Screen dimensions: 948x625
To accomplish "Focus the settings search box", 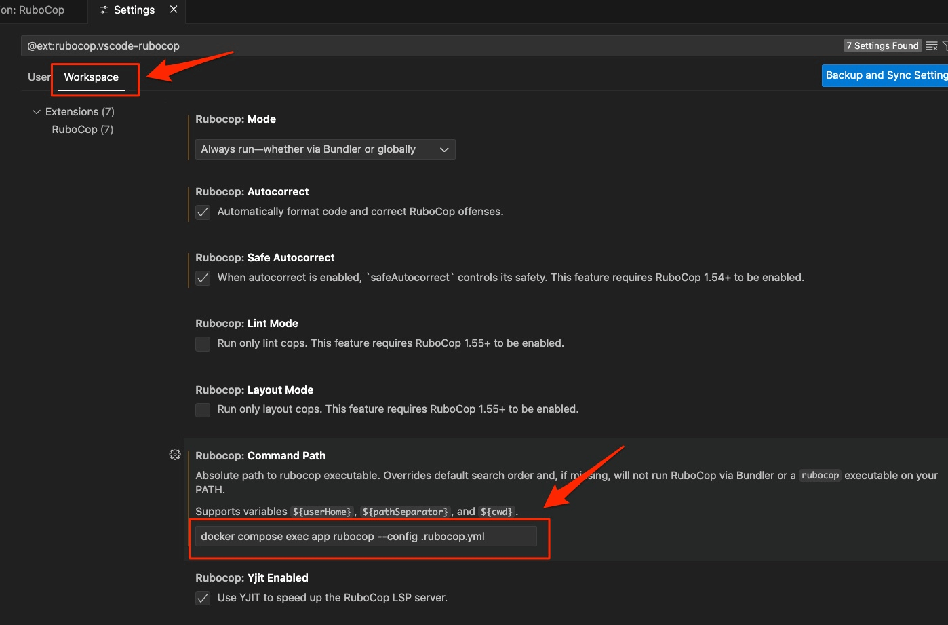I will tap(434, 45).
